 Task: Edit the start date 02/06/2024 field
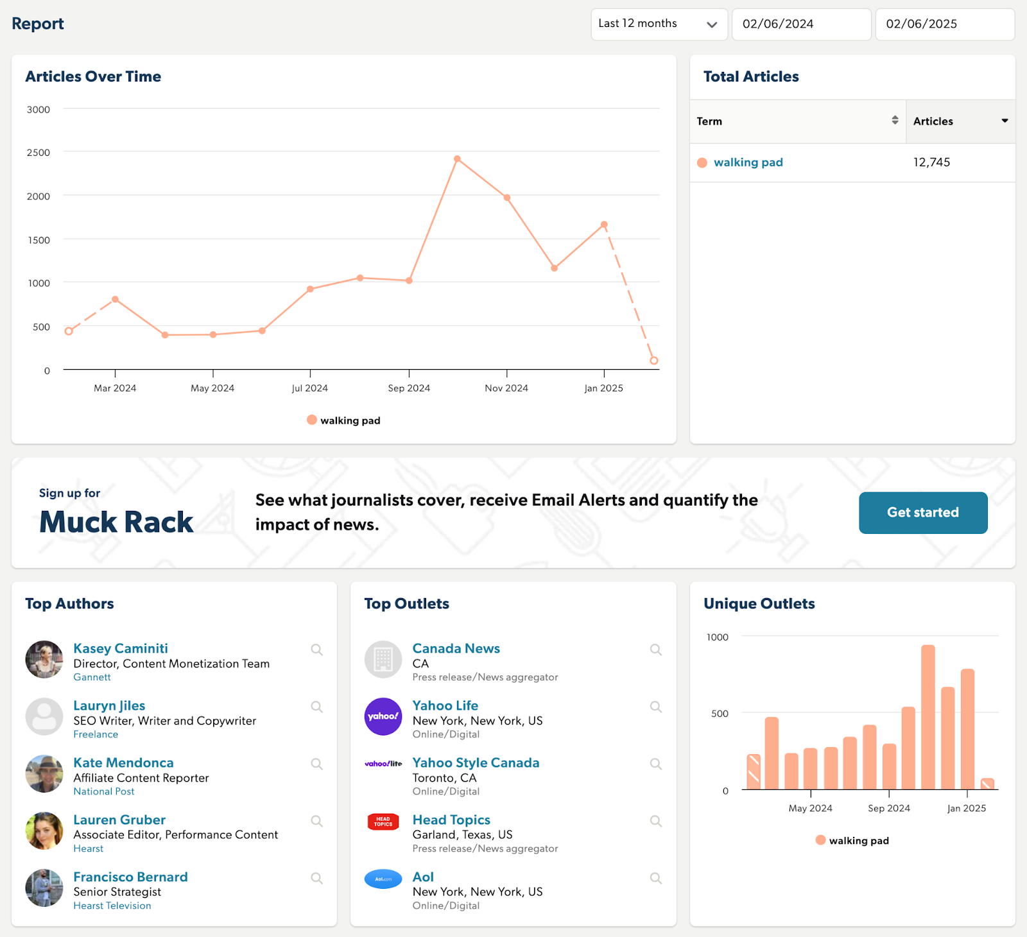point(801,24)
